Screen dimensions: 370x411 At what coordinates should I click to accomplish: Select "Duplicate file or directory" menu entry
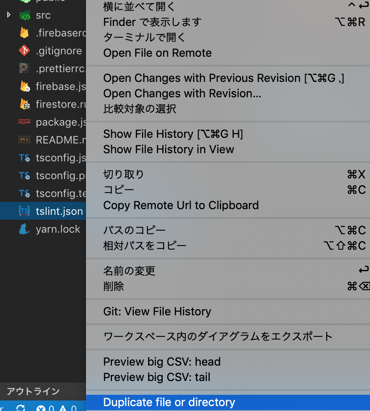(169, 402)
